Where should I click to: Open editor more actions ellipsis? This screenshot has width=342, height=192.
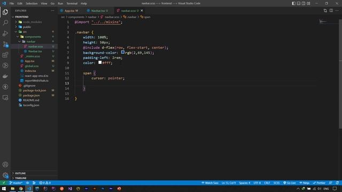(x=337, y=11)
